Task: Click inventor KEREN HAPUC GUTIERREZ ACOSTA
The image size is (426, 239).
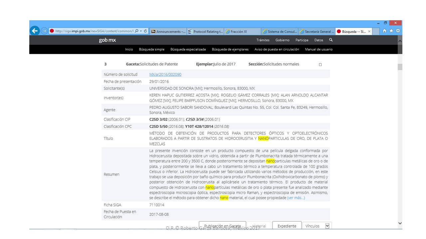Action: click(180, 95)
